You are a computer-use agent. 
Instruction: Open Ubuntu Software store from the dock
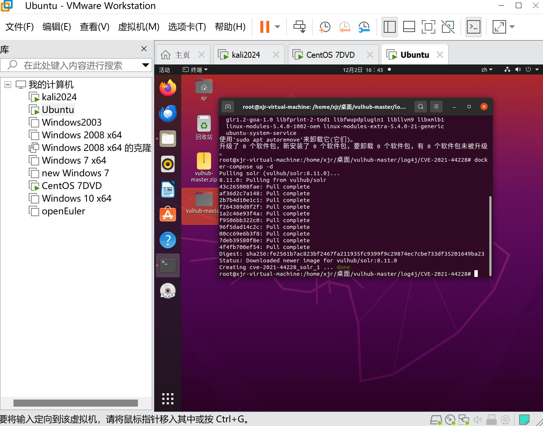[168, 215]
